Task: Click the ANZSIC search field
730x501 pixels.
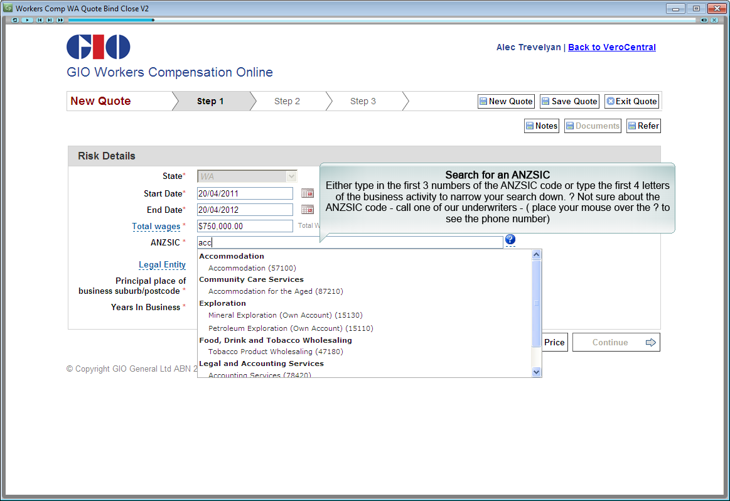Action: pyautogui.click(x=350, y=242)
